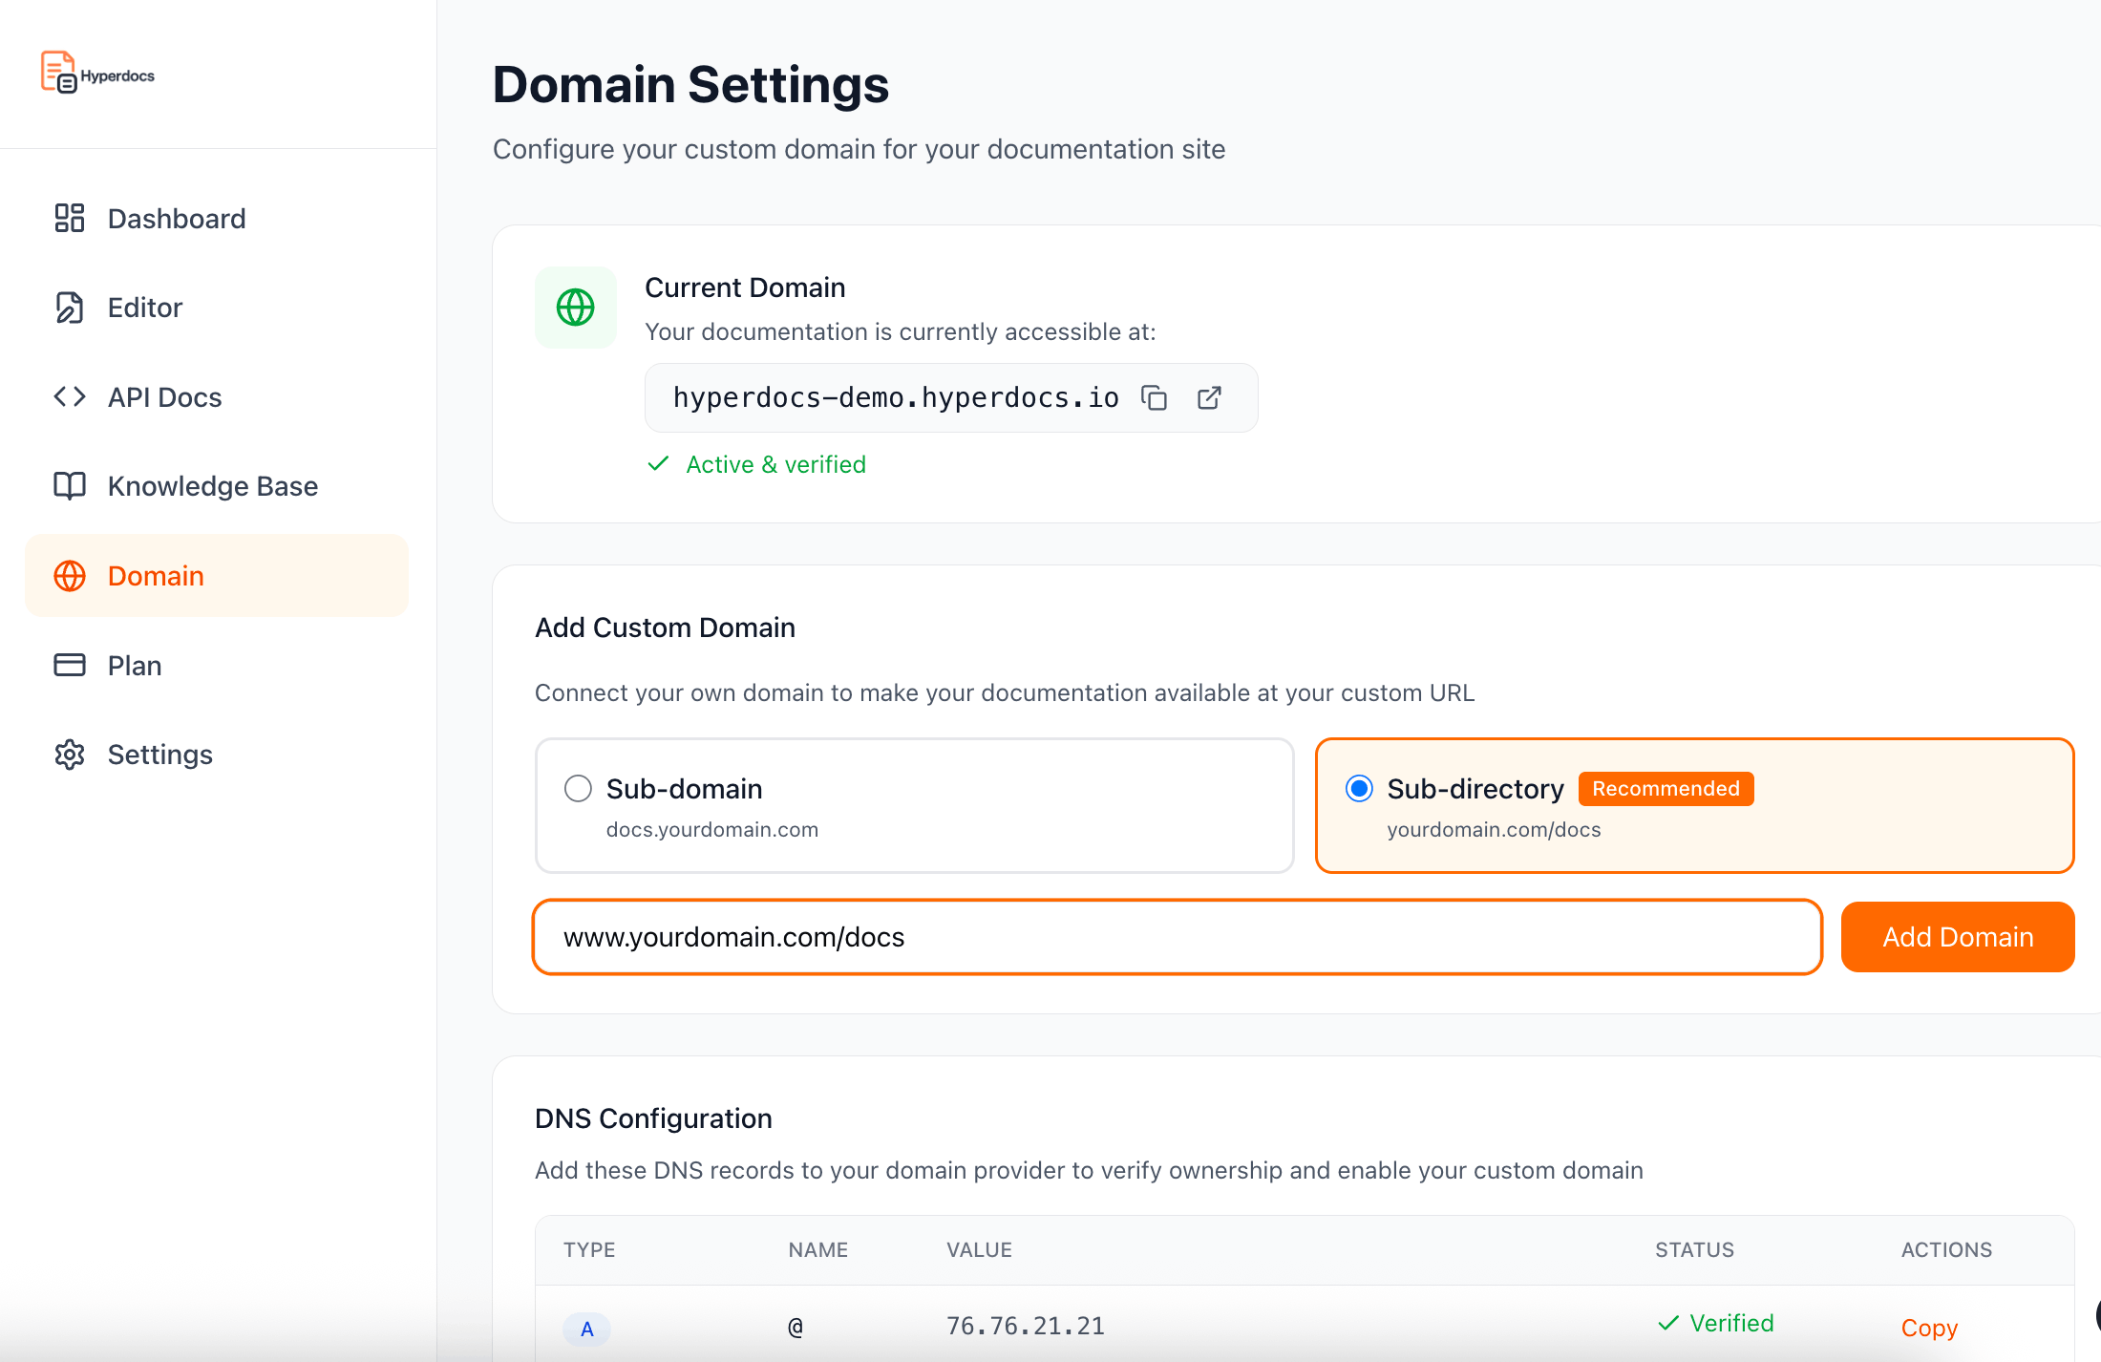This screenshot has width=2101, height=1362.
Task: Click the Dashboard grid icon
Action: pyautogui.click(x=70, y=218)
